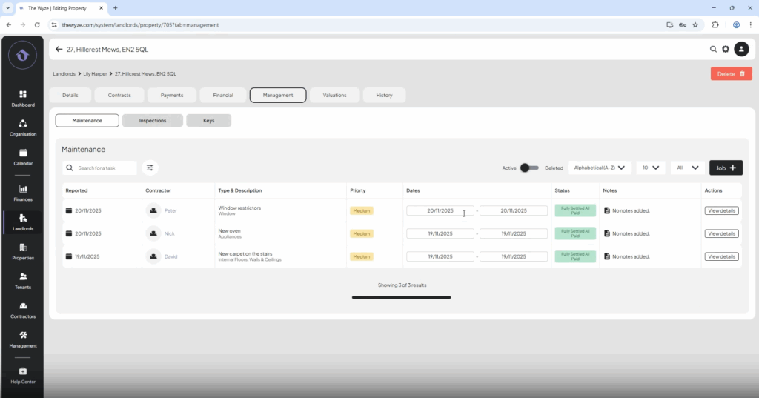Go to the Organisation sidebar icon

click(x=22, y=127)
